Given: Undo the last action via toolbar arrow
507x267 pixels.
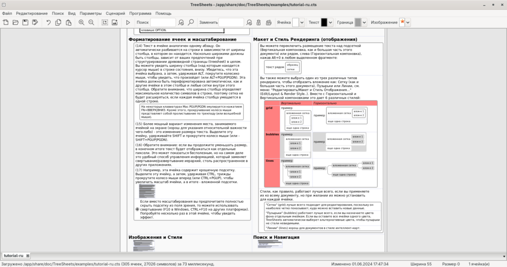Looking at the screenshot, I should point(48,22).
